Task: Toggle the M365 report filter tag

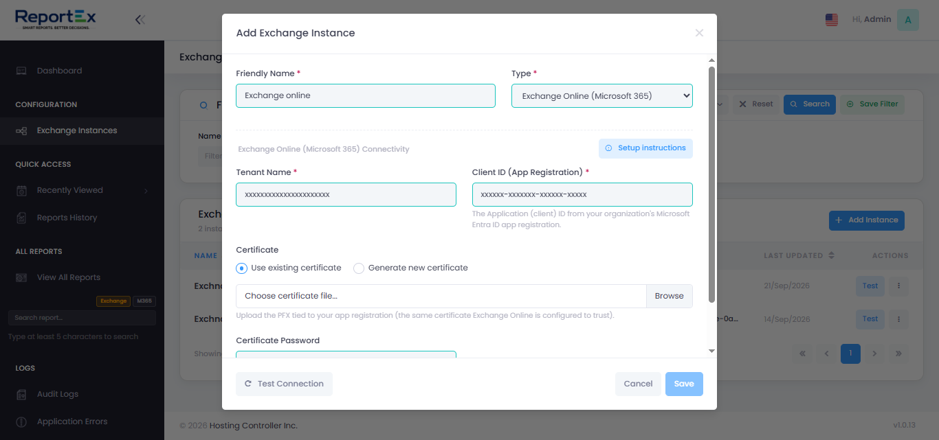Action: point(144,301)
